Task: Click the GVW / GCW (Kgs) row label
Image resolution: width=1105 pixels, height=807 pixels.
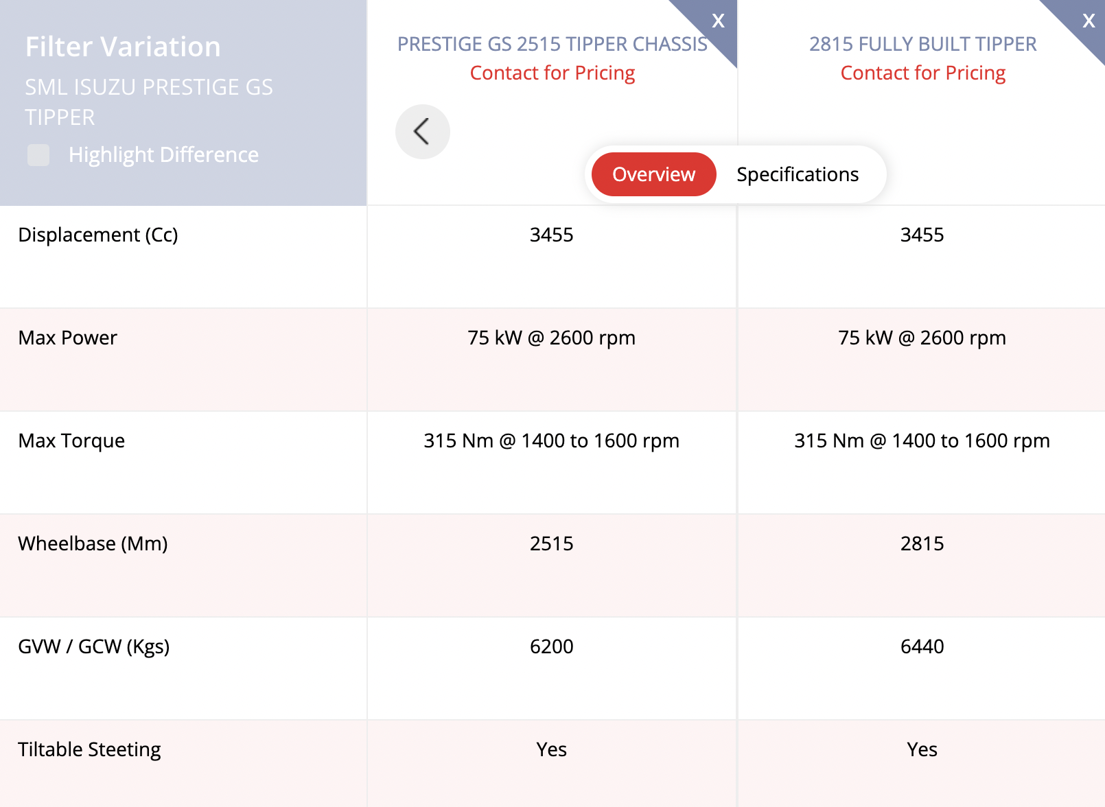Action: [x=94, y=646]
